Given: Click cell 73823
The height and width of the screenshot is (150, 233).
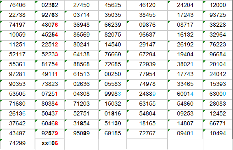Looking at the screenshot, I should pos(50,84).
